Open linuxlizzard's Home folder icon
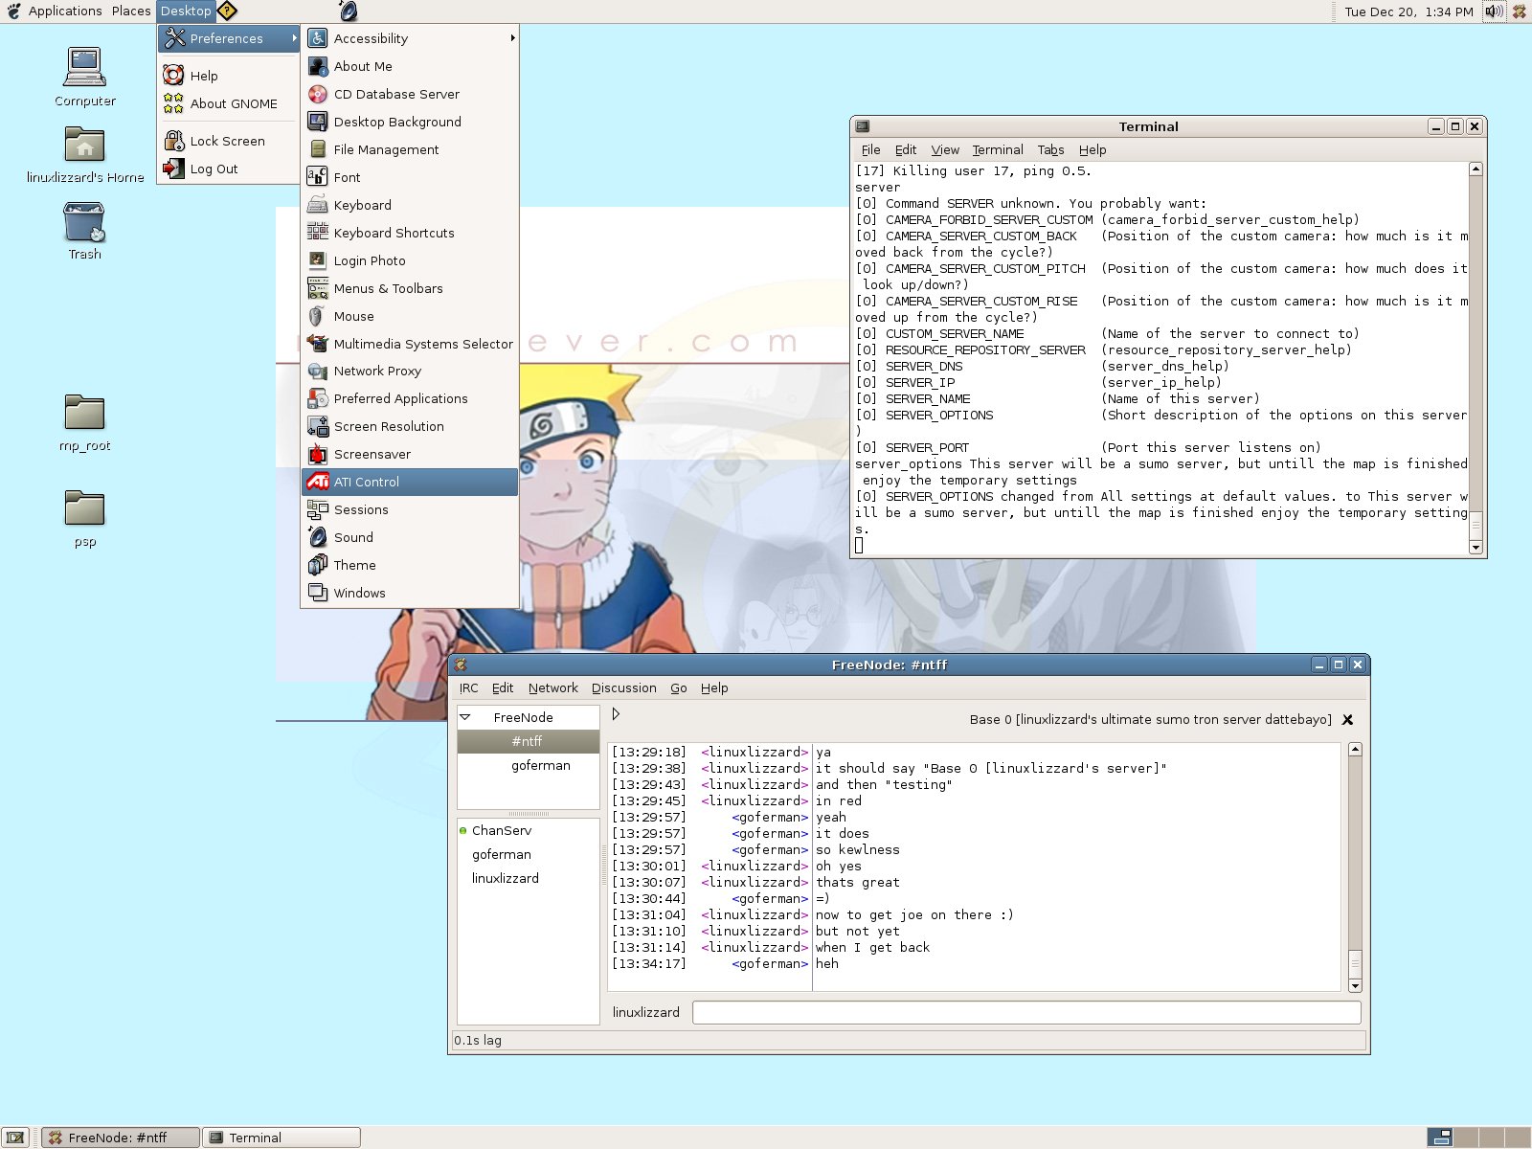This screenshot has width=1532, height=1149. [84, 146]
